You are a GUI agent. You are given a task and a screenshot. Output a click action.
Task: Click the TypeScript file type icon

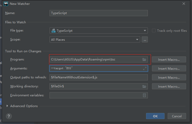[53, 31]
